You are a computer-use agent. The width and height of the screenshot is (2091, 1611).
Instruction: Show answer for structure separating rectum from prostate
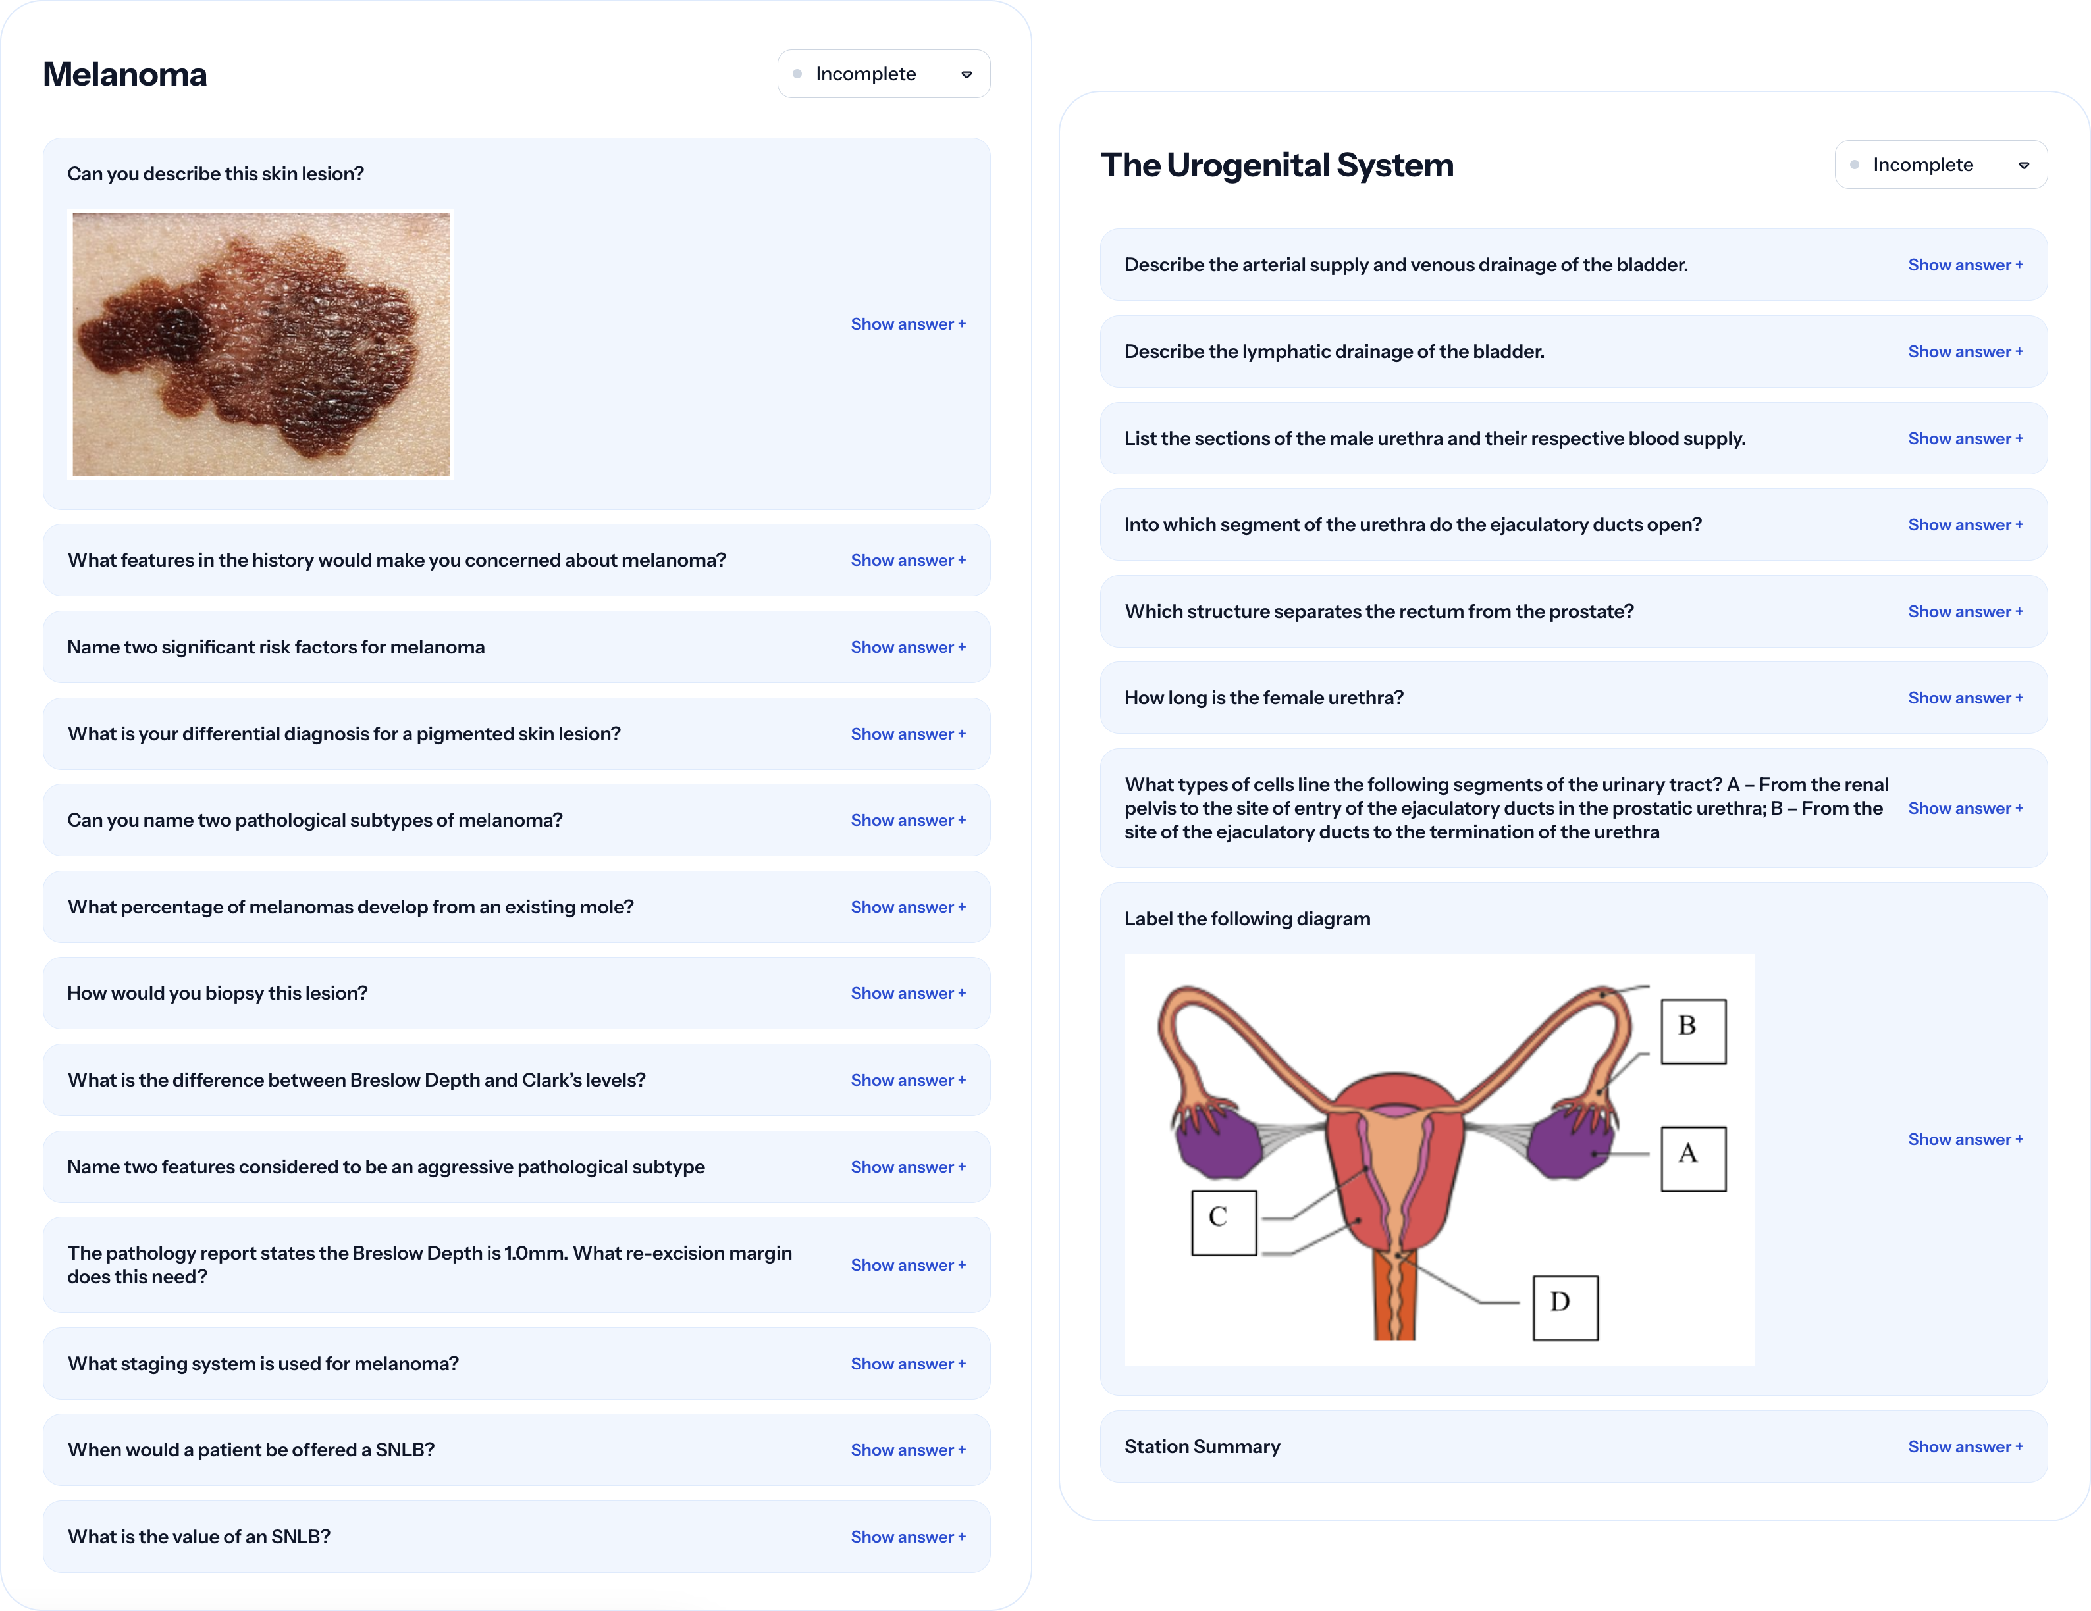tap(1965, 611)
